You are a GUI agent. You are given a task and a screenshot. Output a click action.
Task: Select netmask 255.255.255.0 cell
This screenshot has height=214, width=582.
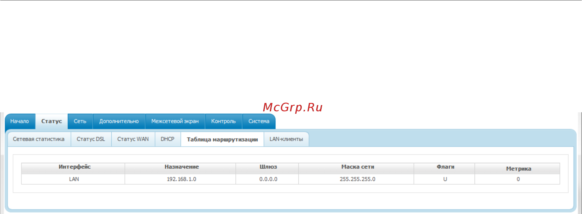tap(356, 179)
